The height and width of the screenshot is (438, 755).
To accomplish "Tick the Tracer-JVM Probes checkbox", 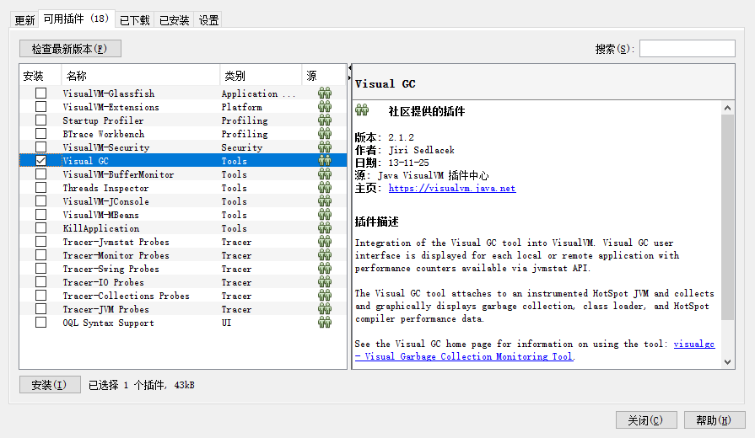I will 41,308.
